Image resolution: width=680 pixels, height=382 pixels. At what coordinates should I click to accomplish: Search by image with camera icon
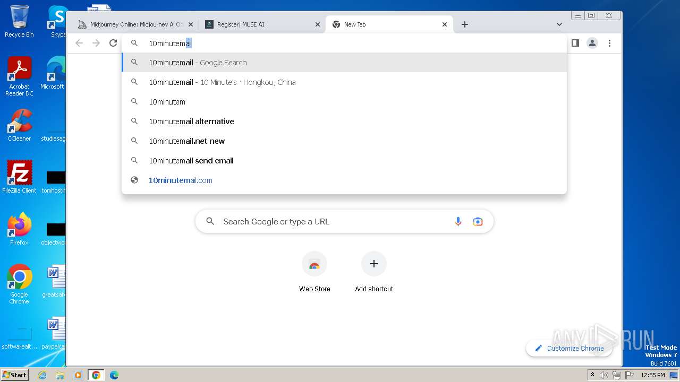(x=478, y=222)
